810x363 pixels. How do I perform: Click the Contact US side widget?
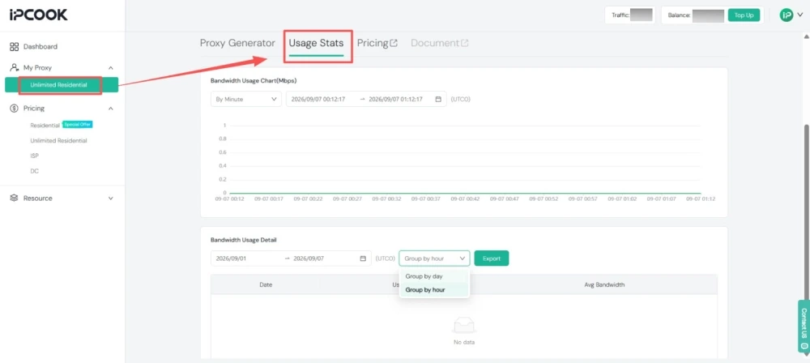click(804, 328)
